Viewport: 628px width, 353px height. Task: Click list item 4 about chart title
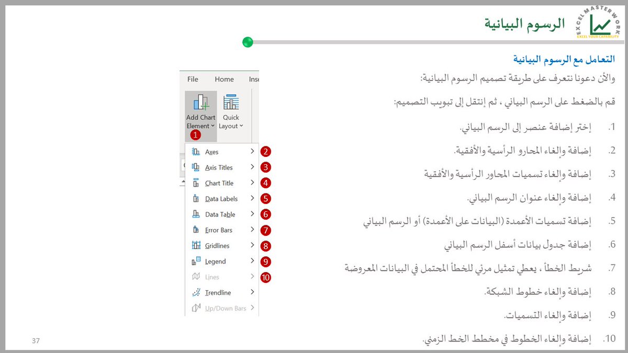(542, 198)
